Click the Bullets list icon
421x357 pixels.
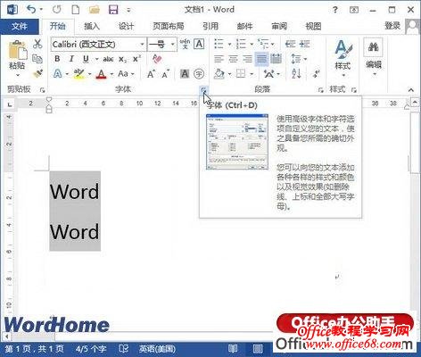click(219, 44)
